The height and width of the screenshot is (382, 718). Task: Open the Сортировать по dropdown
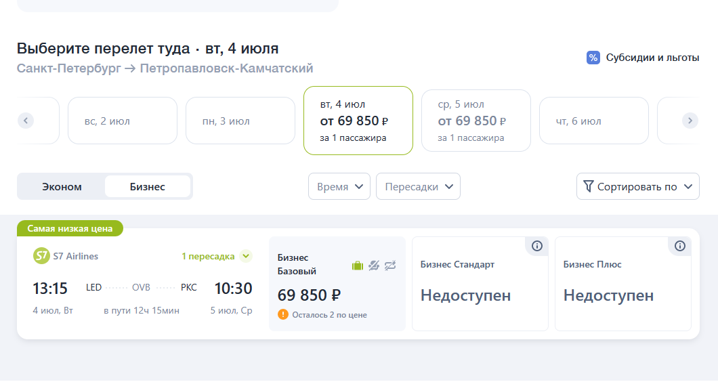(638, 186)
